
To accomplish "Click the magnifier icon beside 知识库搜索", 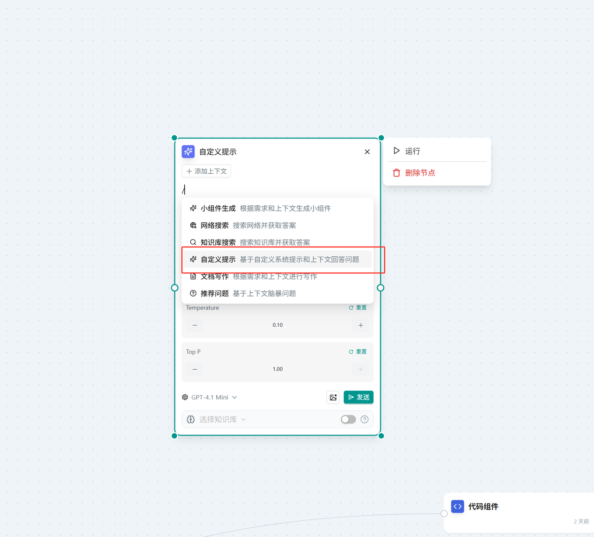I will pos(193,242).
